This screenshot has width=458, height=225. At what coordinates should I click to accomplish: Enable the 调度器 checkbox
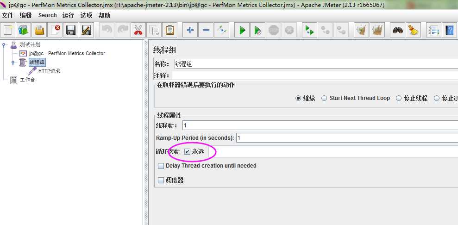point(161,181)
